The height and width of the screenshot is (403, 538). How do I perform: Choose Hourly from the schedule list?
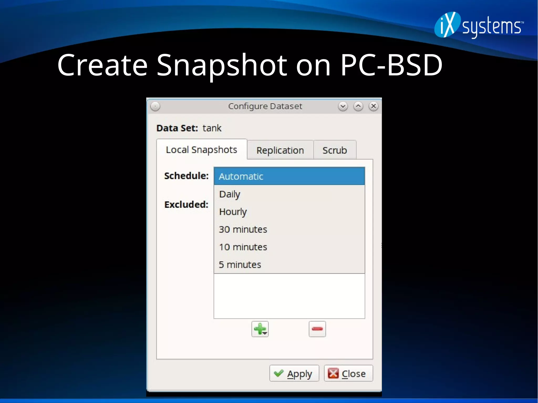(289, 212)
